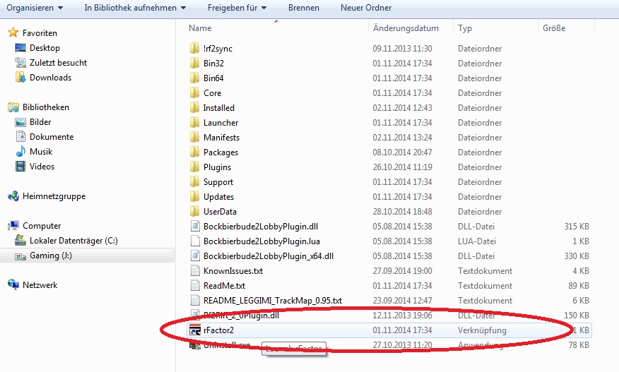Expand the In Bibliothek aufnehmen dropdown
This screenshot has height=372, width=619.
134,8
